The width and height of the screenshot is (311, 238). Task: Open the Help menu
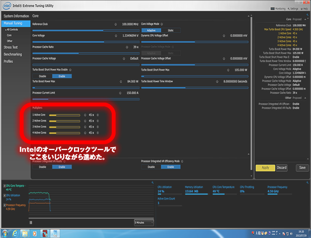click(x=305, y=8)
